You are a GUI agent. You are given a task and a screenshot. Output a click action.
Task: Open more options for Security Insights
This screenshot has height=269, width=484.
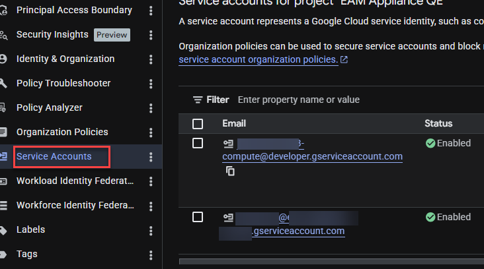point(151,35)
